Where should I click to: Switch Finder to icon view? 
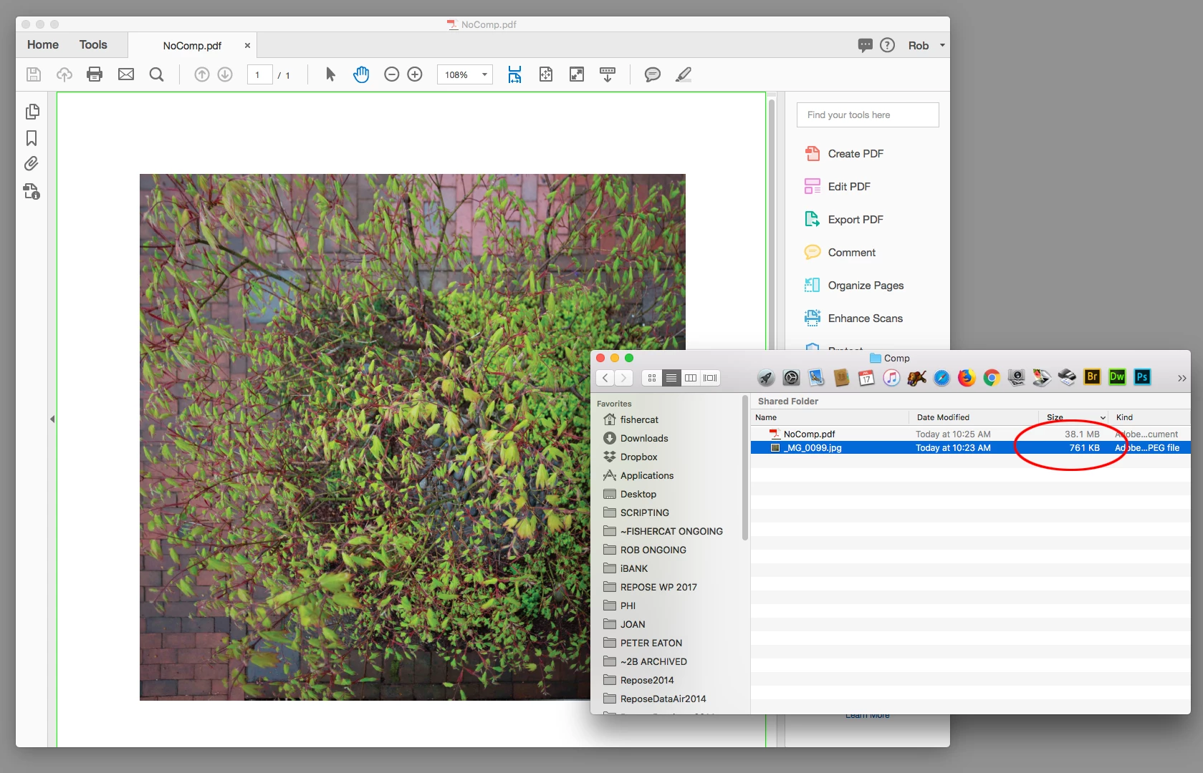pyautogui.click(x=651, y=378)
